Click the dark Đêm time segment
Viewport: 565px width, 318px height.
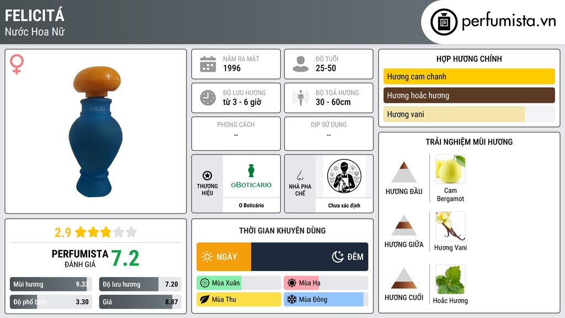pos(310,257)
